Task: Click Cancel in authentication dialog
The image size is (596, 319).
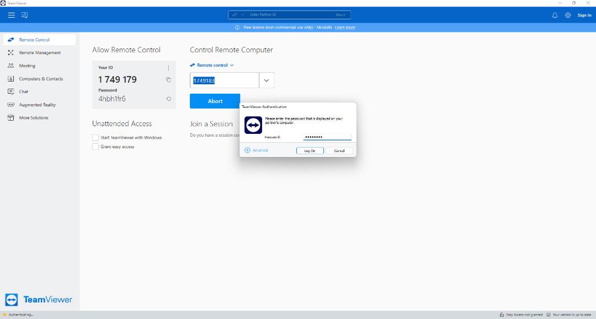Action: [x=339, y=150]
